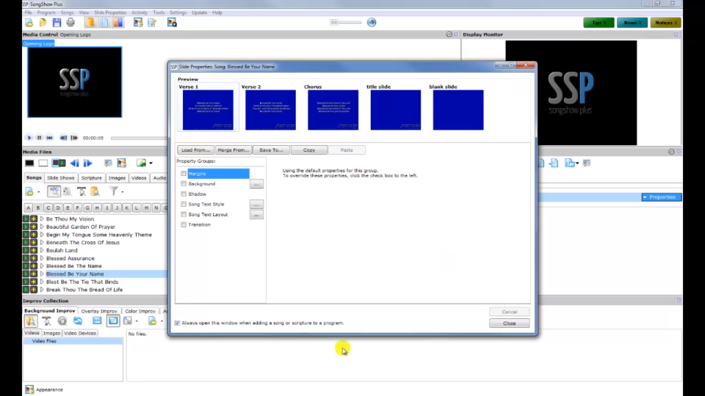
Task: Click the thumbnail view icon in Improv Collection
Action: pos(113,320)
